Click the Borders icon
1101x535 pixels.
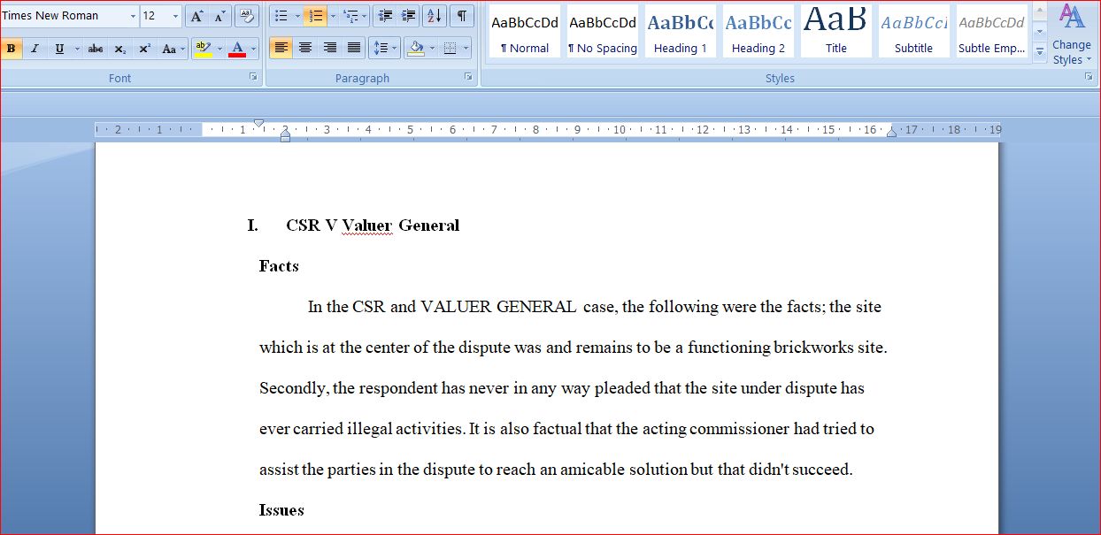450,48
